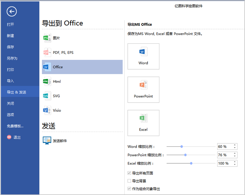Select the SVG label
Viewport: 245px width, 195px height.
click(57, 96)
